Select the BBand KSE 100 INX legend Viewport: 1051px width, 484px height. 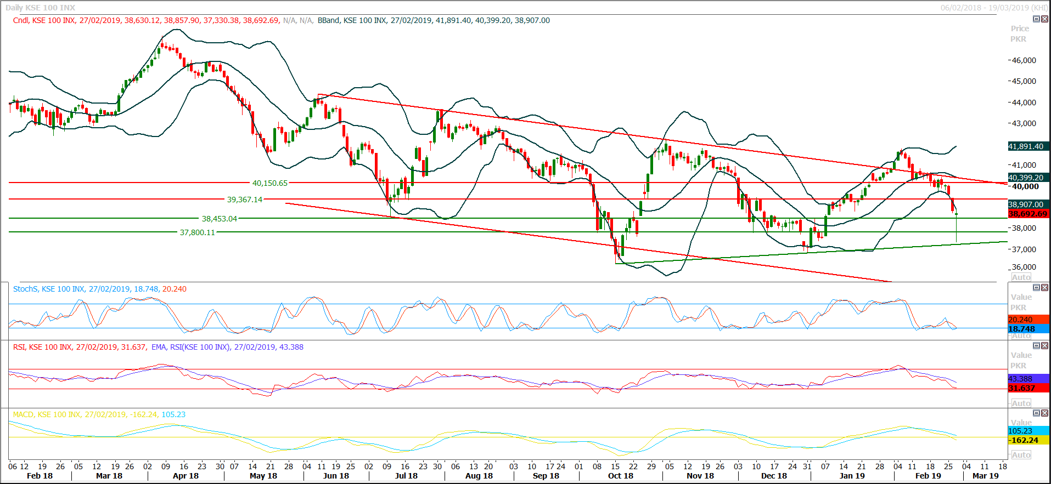[x=434, y=20]
